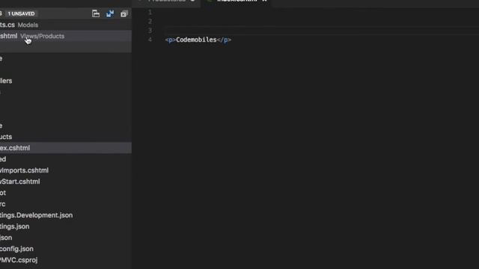Click line number 4 in the gutter

pos(150,40)
